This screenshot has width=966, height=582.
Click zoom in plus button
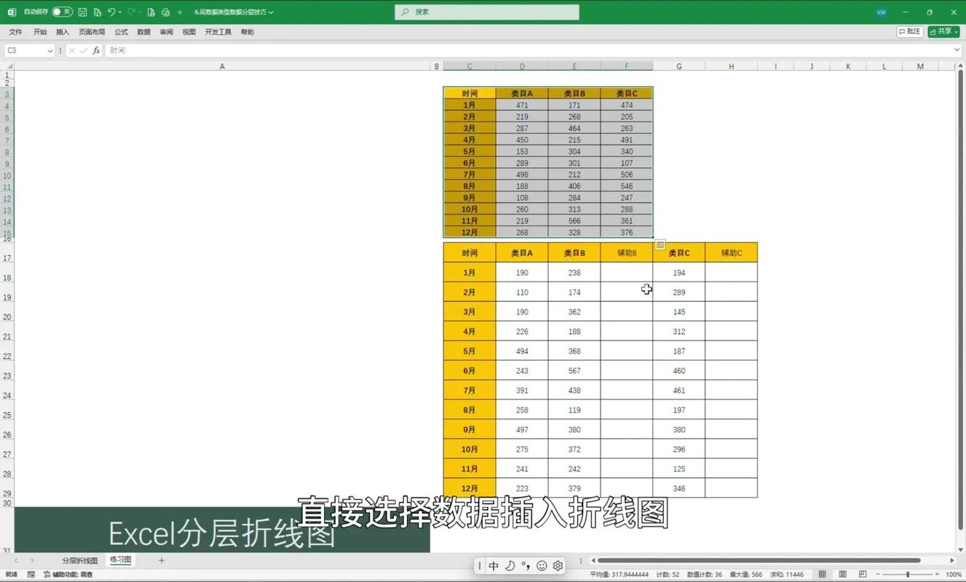click(938, 575)
